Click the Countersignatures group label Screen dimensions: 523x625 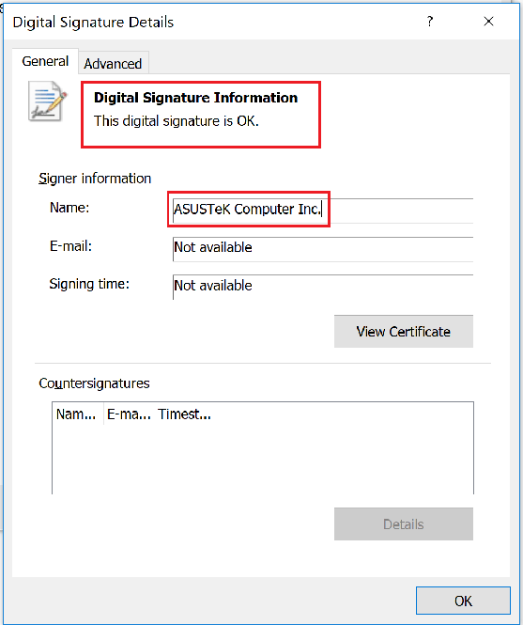(x=94, y=383)
